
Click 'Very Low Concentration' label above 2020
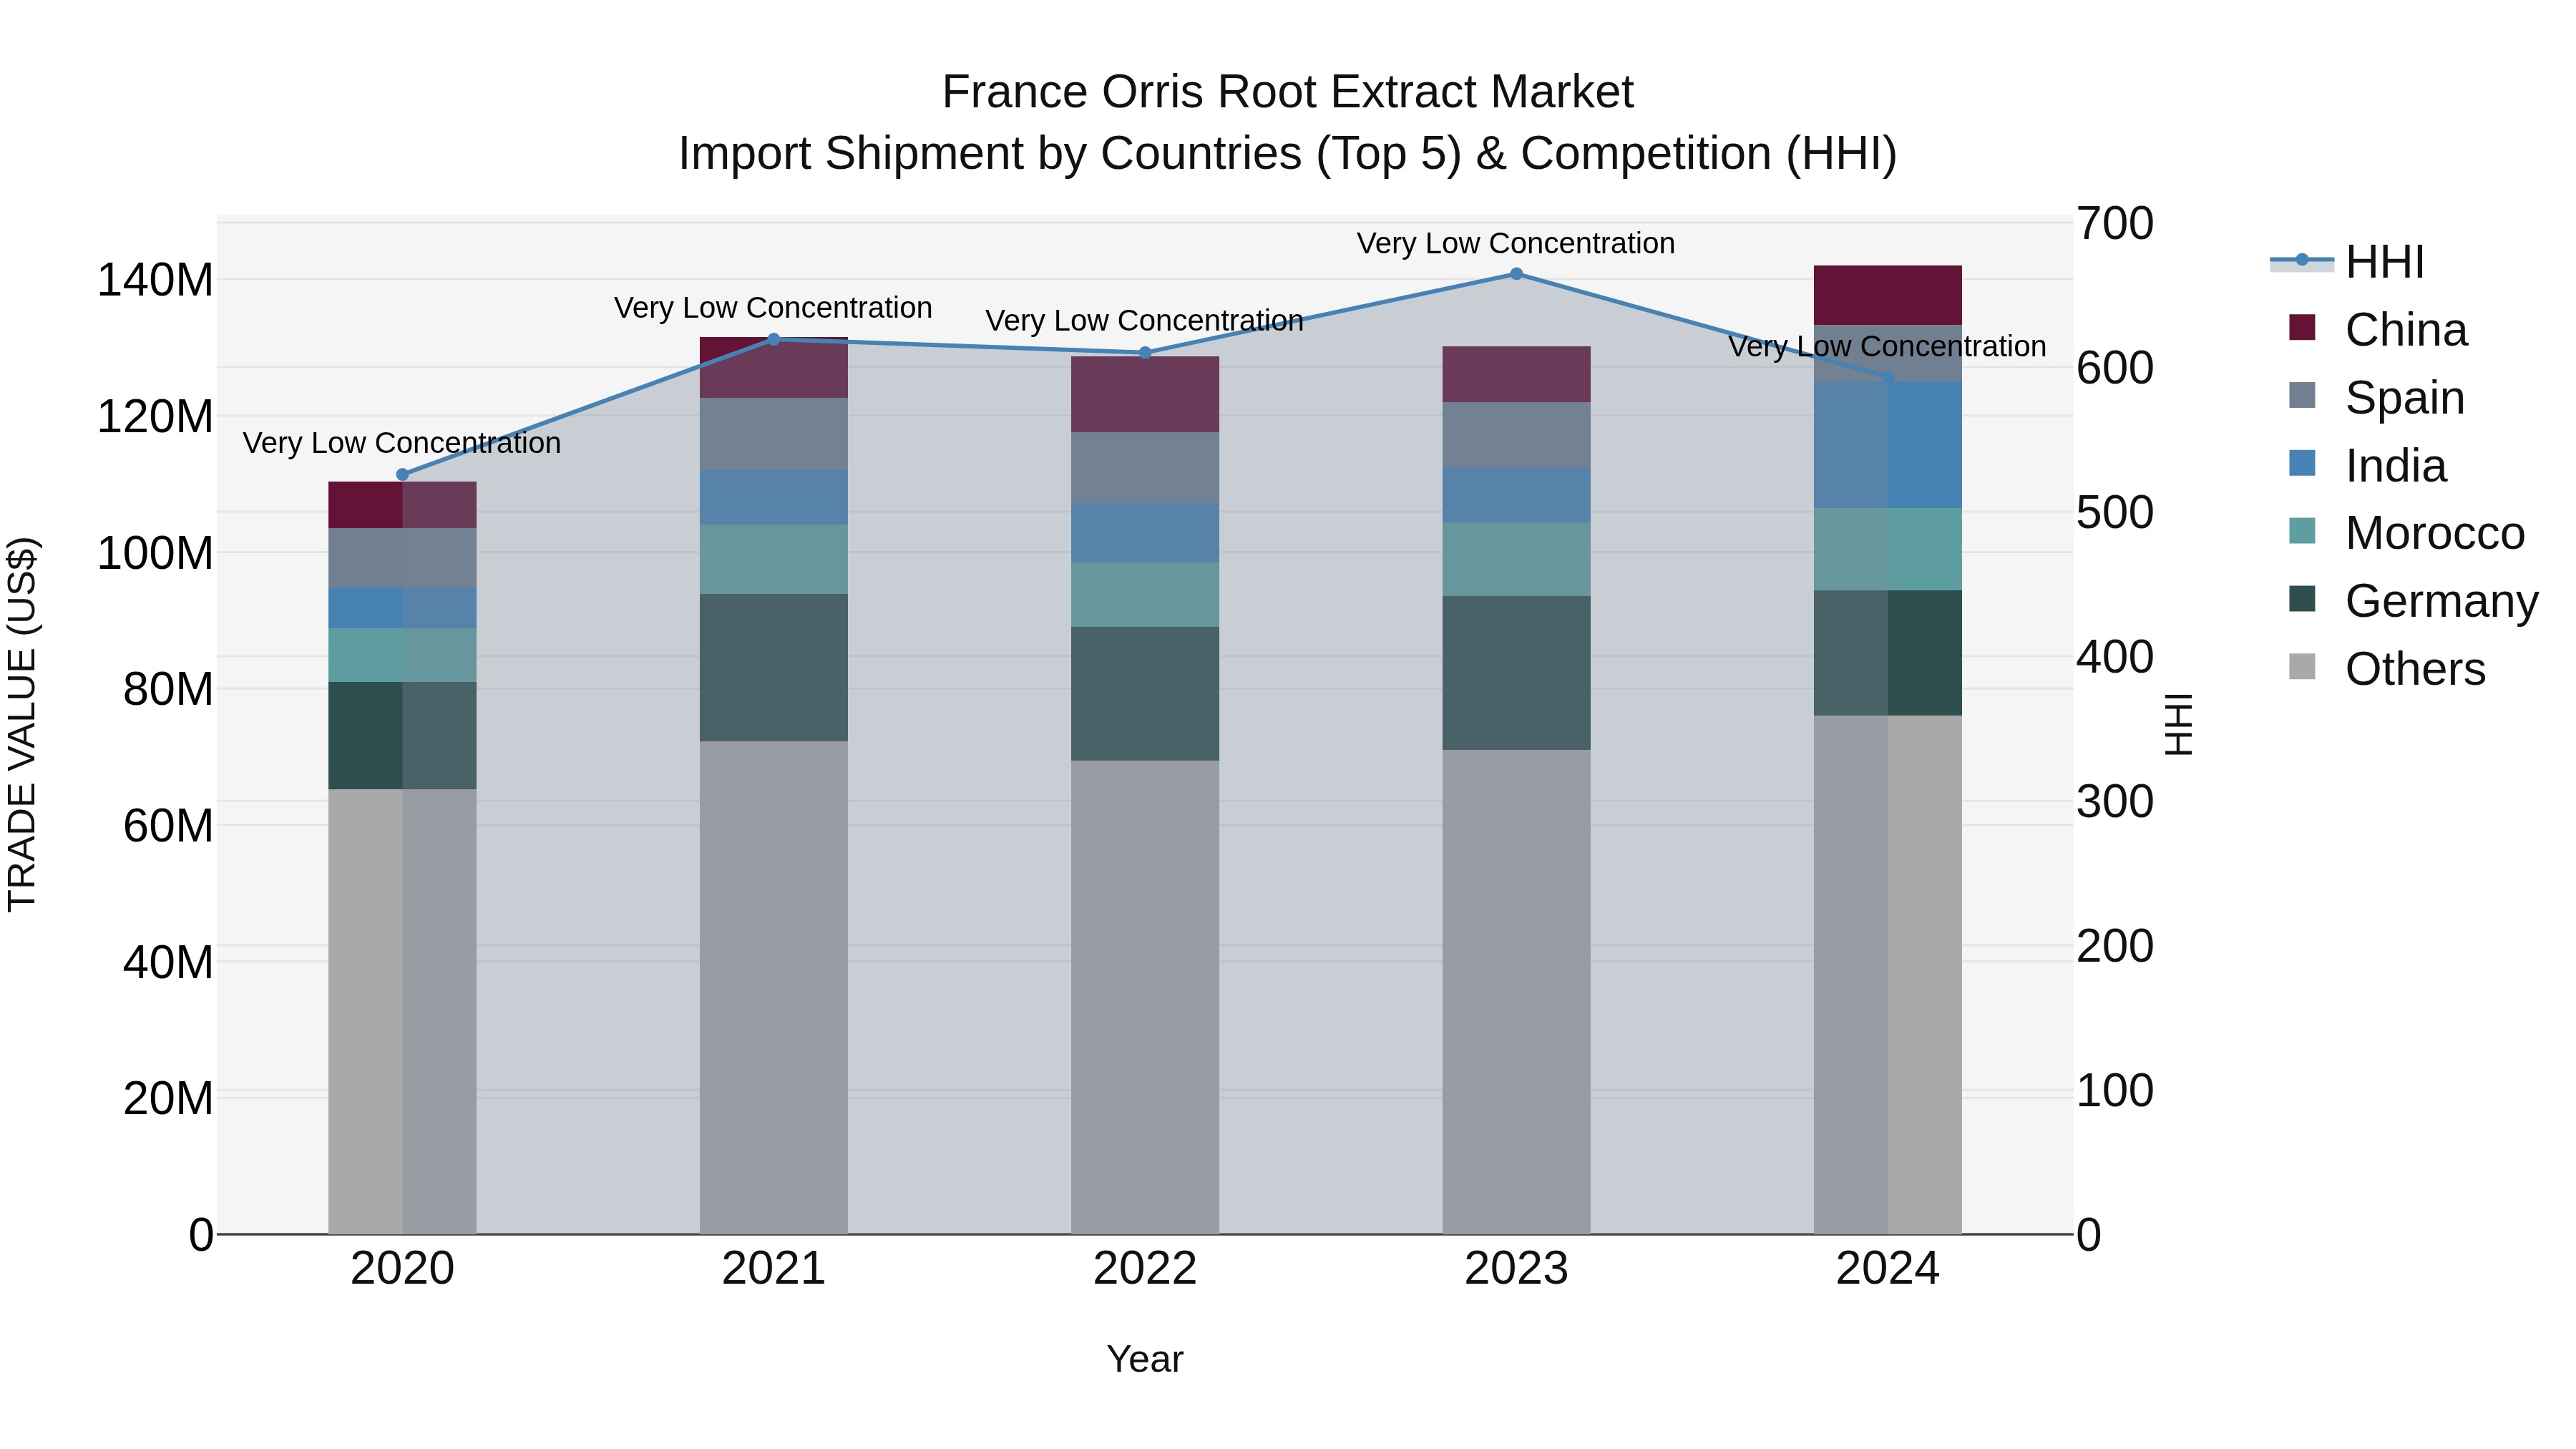point(402,443)
